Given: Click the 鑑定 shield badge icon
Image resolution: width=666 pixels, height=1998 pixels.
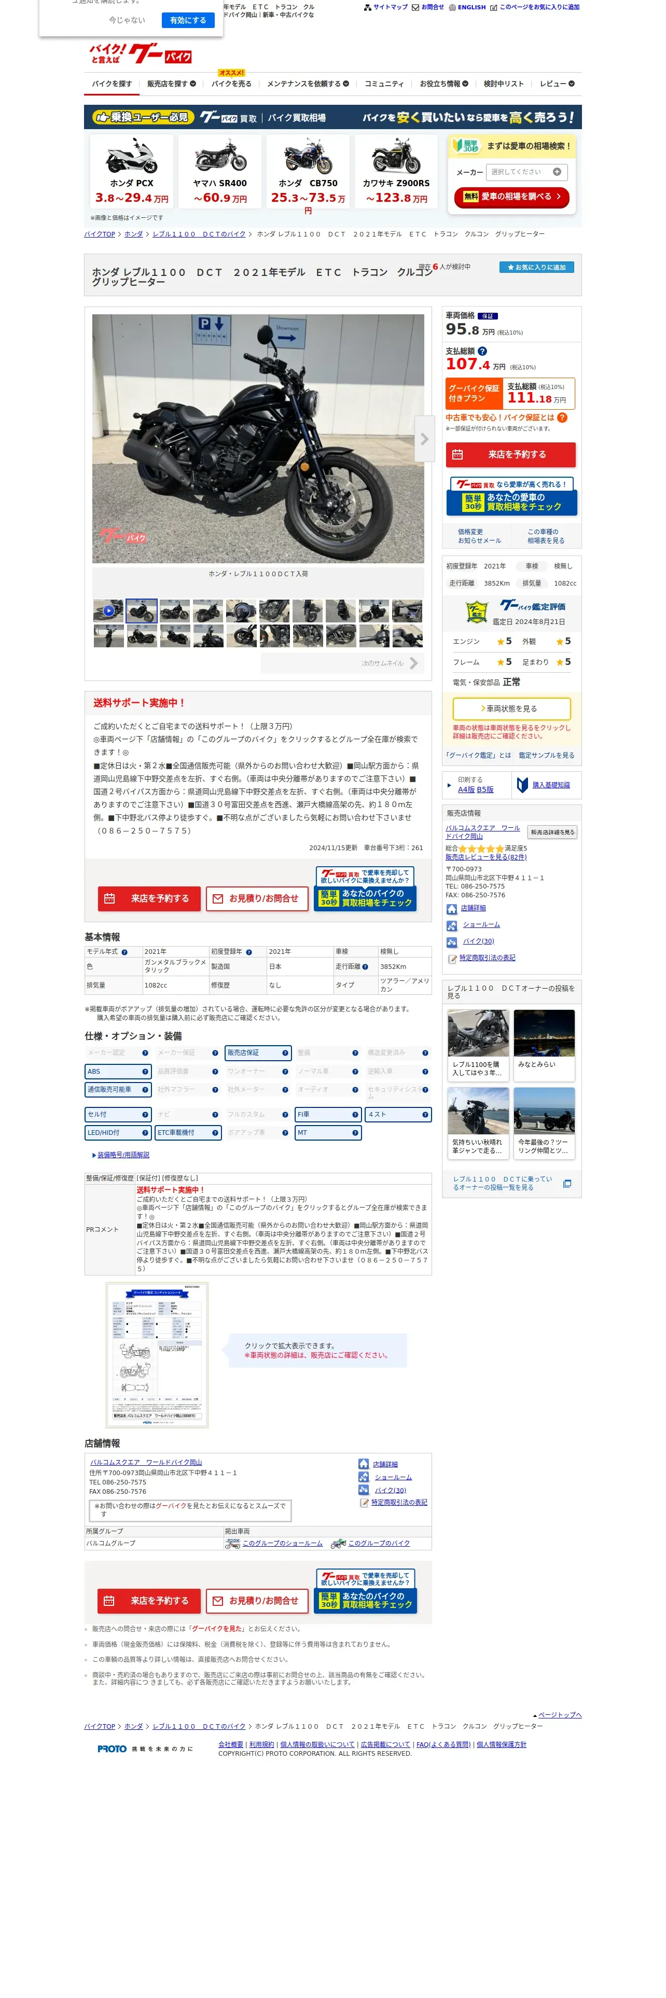Looking at the screenshot, I should [x=476, y=612].
